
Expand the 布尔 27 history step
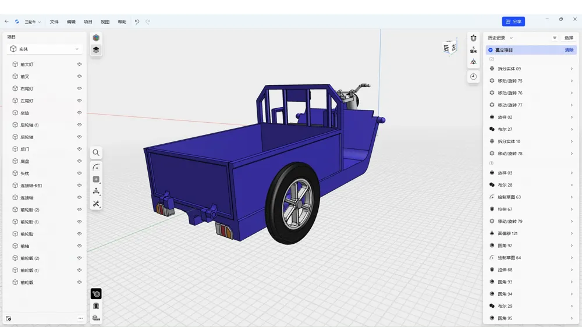(x=572, y=129)
